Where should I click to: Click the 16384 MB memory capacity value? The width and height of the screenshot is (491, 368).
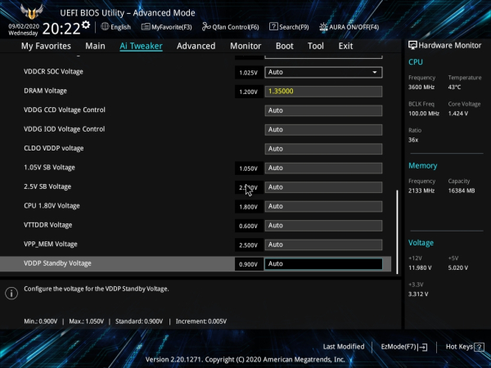(462, 191)
